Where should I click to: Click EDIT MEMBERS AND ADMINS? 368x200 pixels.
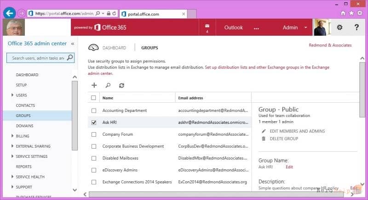point(297,131)
